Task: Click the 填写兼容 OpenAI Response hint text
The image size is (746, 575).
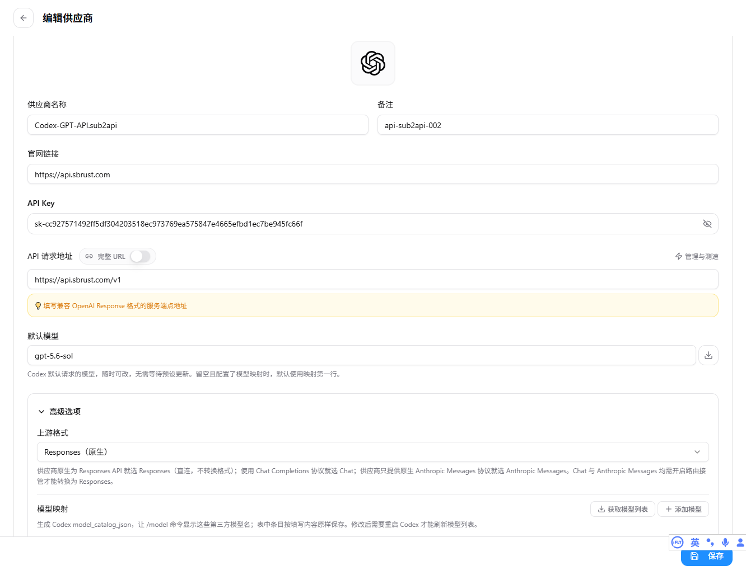Action: [x=115, y=306]
